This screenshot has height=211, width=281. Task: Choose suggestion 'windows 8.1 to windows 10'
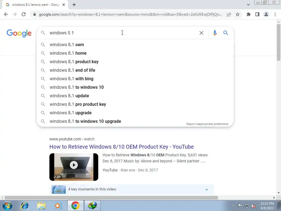(135, 87)
